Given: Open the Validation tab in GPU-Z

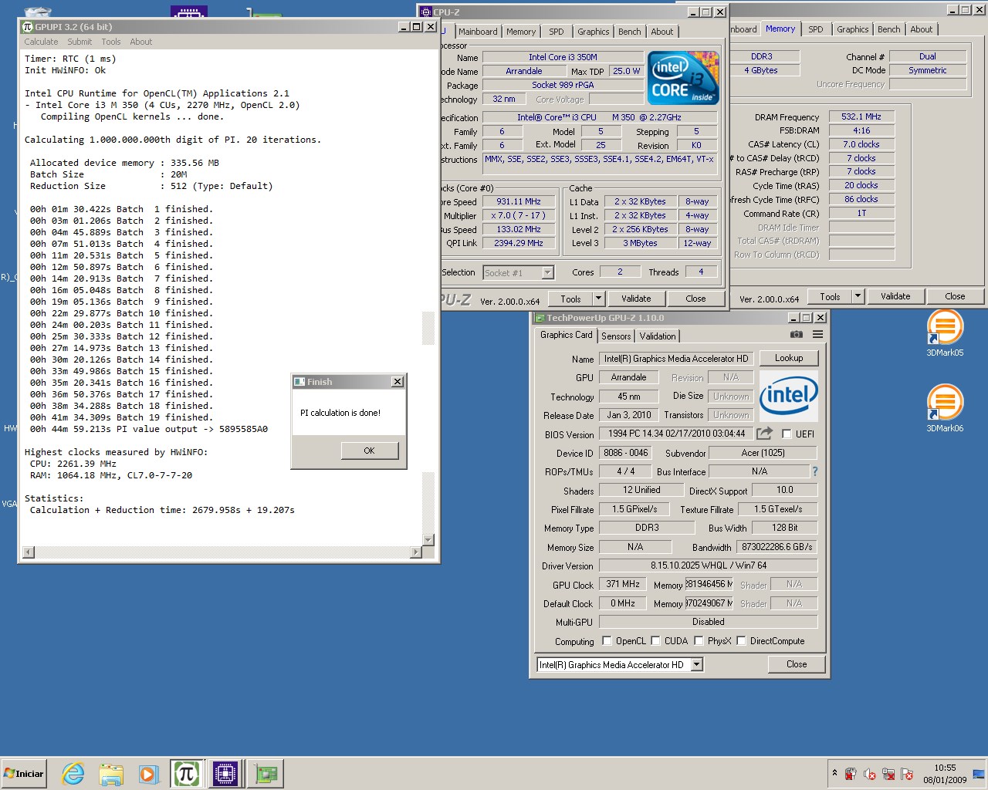Looking at the screenshot, I should point(658,336).
